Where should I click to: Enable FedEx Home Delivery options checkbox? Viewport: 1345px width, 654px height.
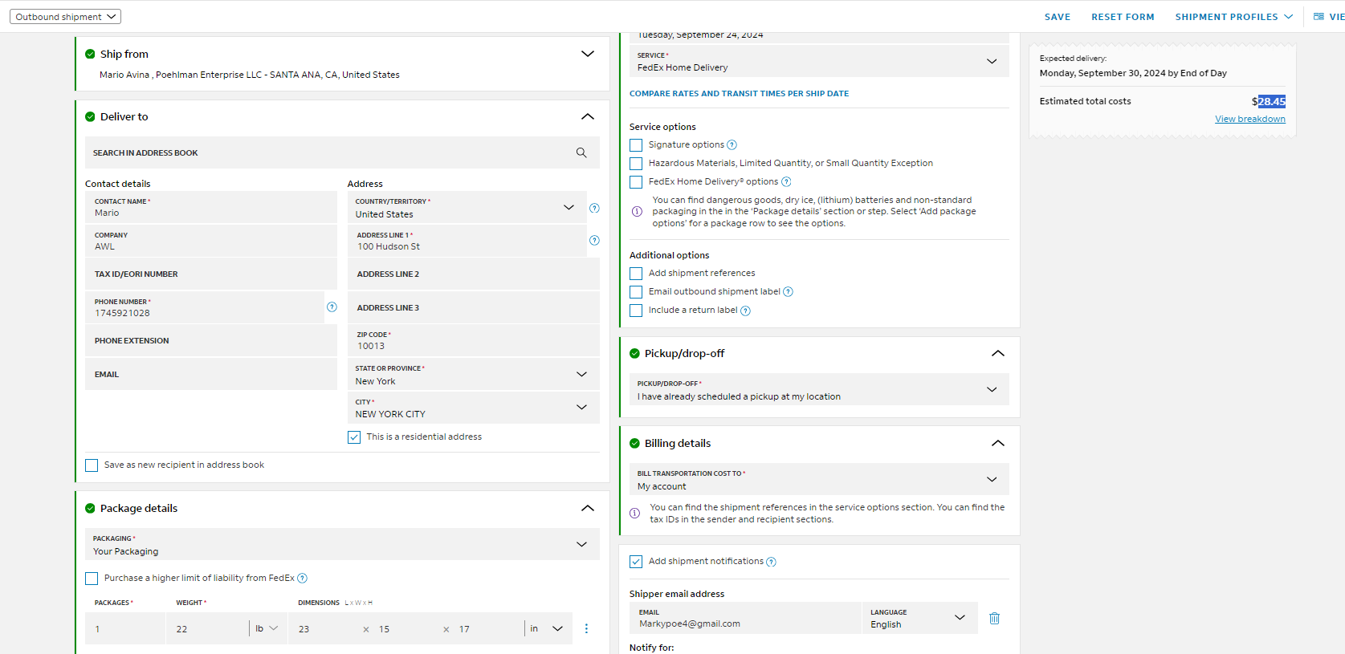pyautogui.click(x=636, y=182)
